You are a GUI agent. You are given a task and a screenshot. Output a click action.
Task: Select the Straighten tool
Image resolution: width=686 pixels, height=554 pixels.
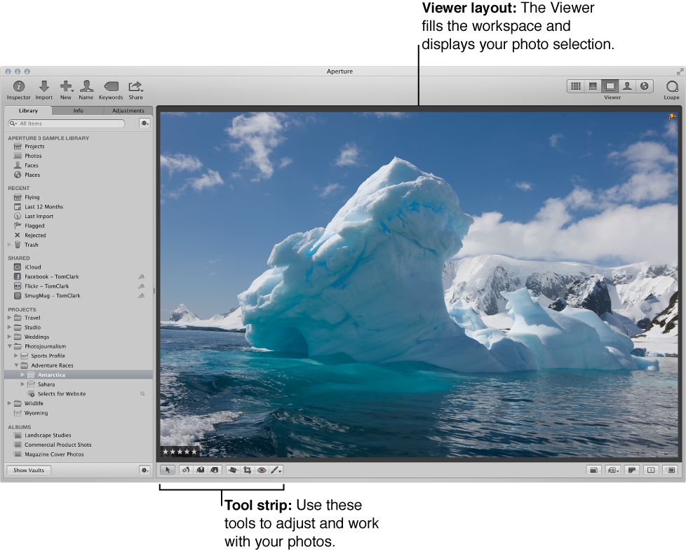click(234, 470)
